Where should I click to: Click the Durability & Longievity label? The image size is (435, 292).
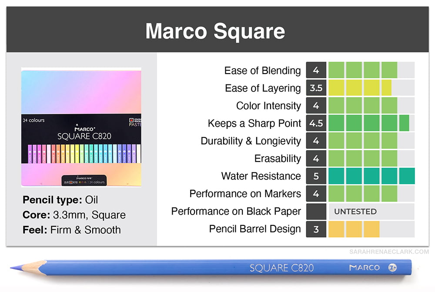[x=251, y=141]
